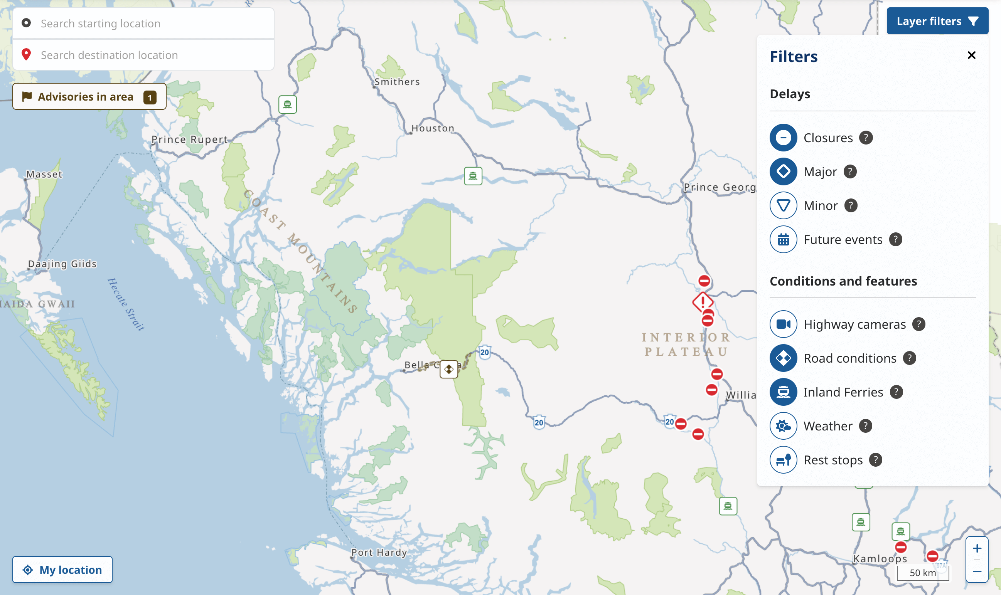Select the Road conditions icon
This screenshot has width=1001, height=595.
pos(784,358)
